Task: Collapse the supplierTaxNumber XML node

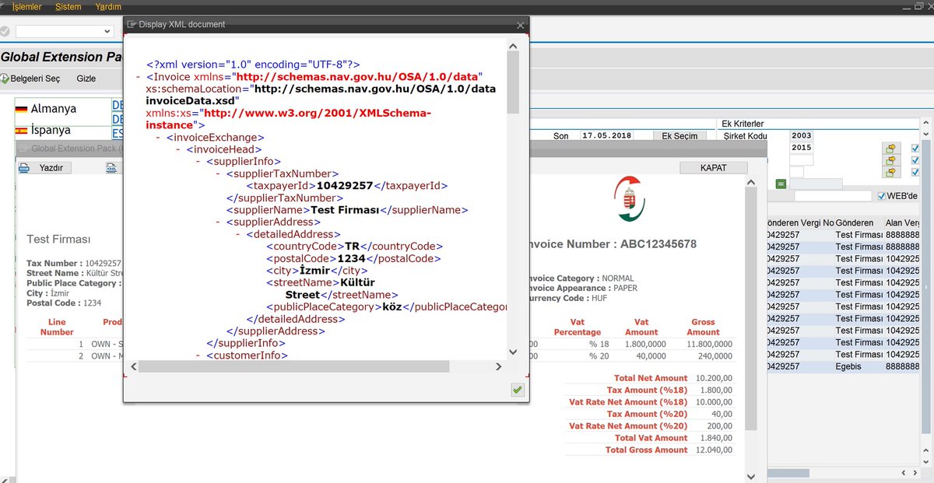Action: tap(219, 173)
